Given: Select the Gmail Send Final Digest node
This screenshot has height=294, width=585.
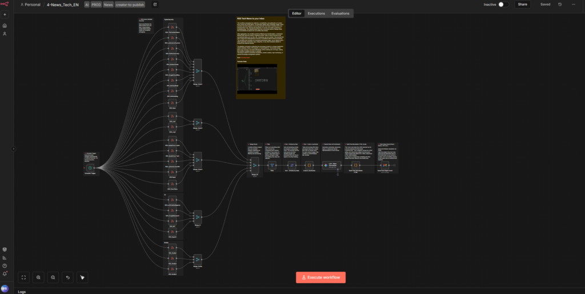Looking at the screenshot, I should point(385,165).
